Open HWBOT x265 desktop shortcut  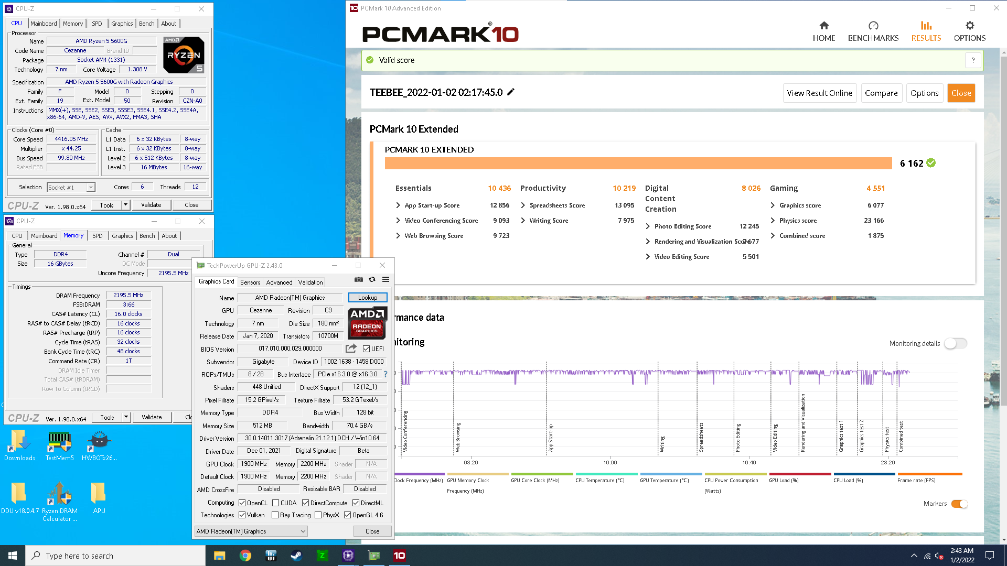point(99,445)
